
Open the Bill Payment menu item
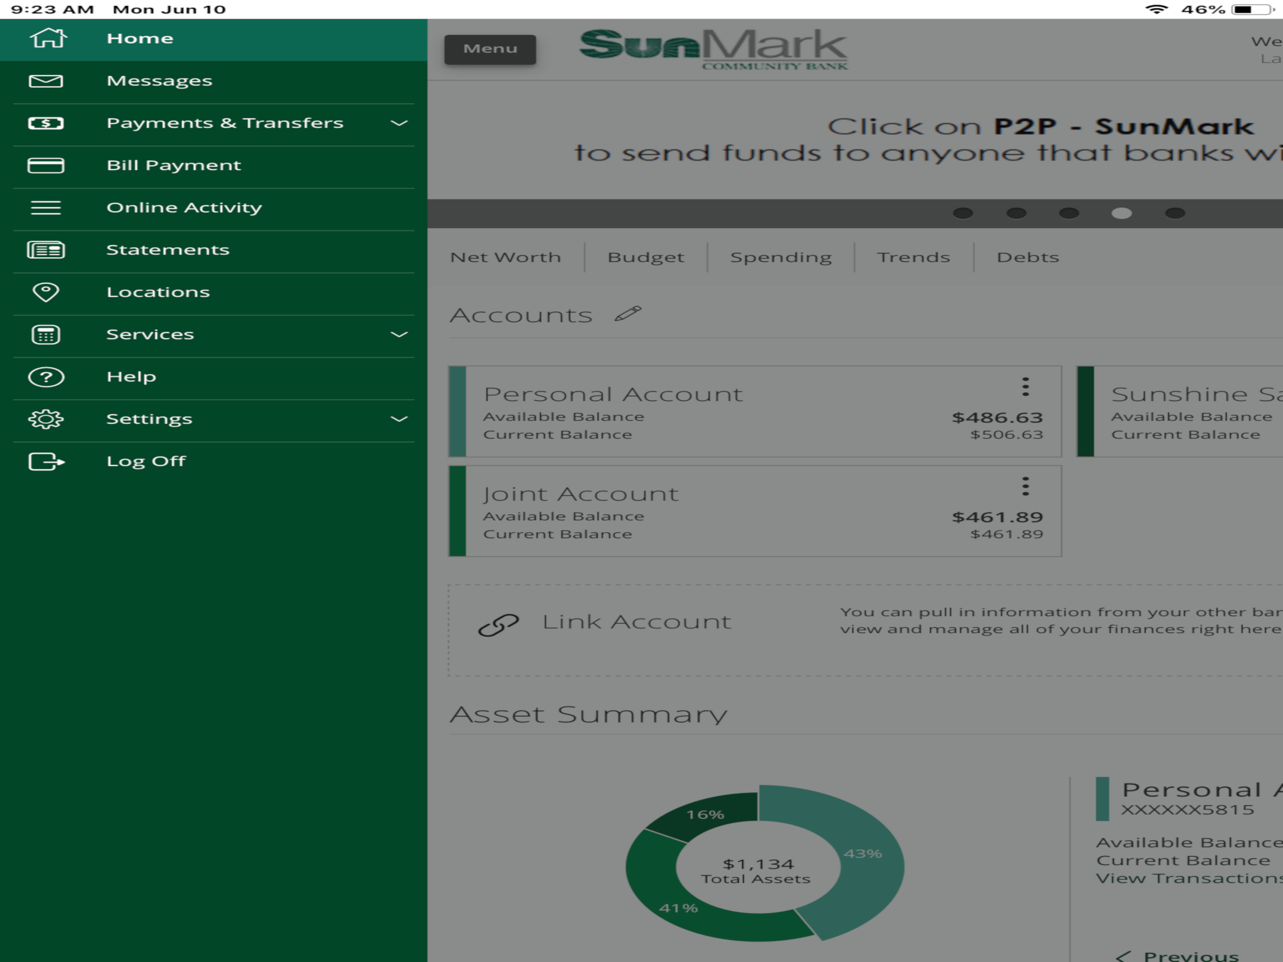tap(214, 167)
